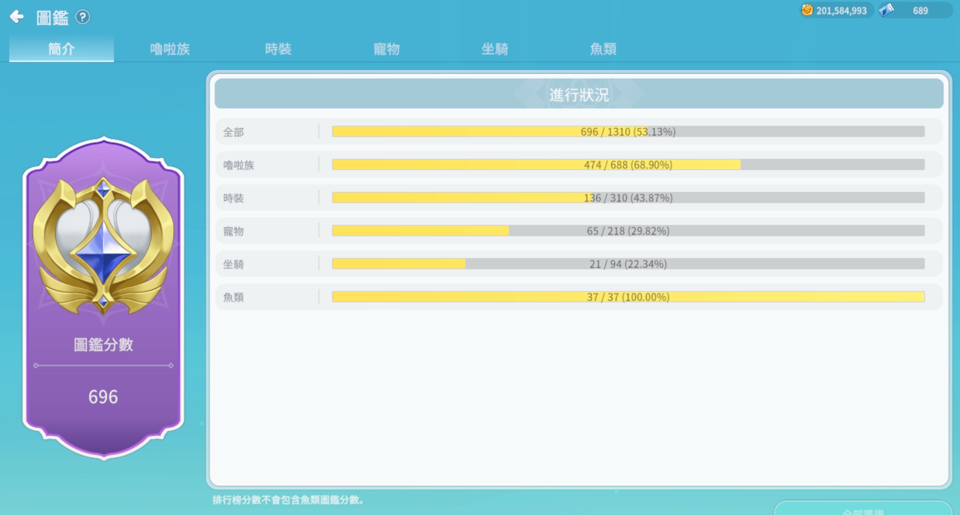Click the back arrow beside 圖鑑

click(x=17, y=17)
